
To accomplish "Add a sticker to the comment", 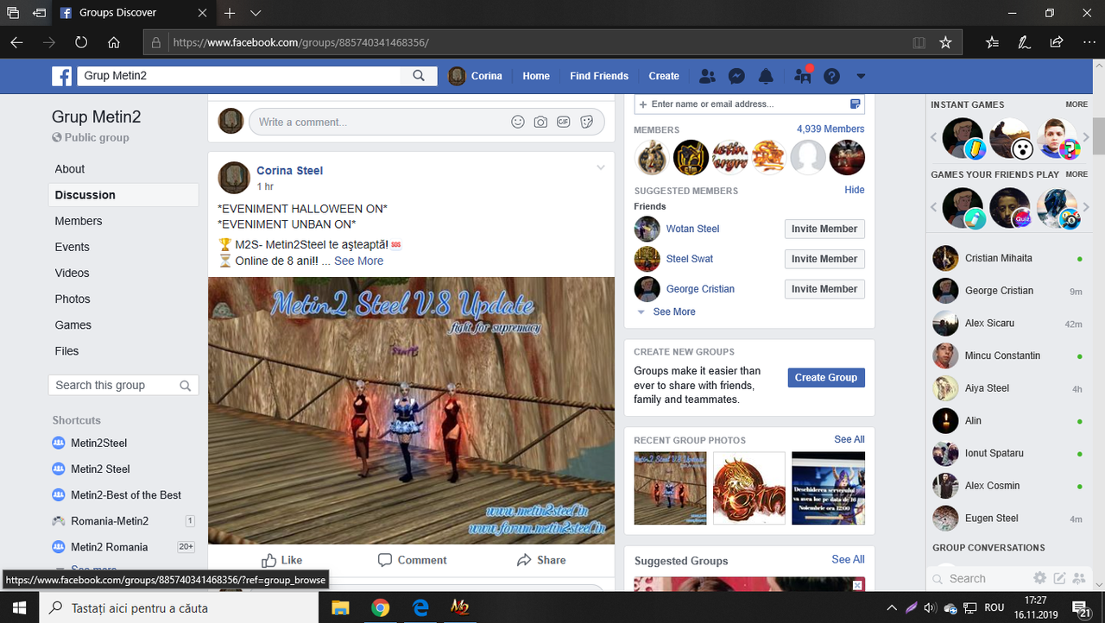I will (x=587, y=122).
